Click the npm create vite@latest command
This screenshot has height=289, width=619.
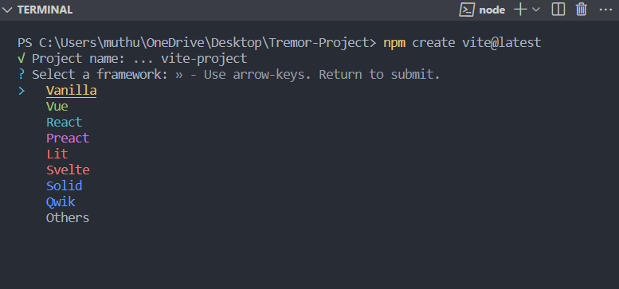click(462, 42)
